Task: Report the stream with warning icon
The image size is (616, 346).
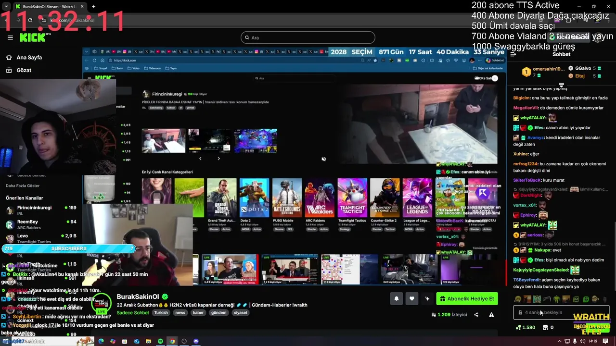Action: (x=491, y=315)
